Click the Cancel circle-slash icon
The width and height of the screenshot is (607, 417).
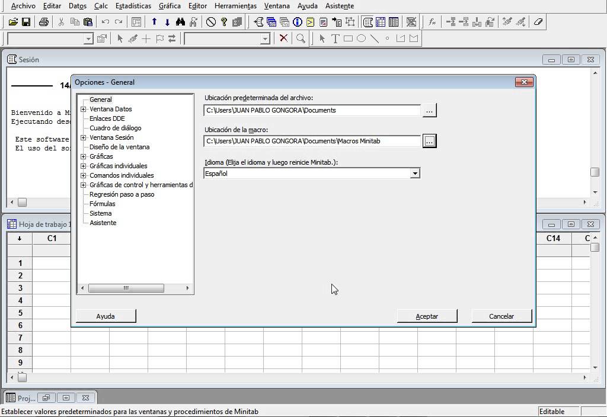(210, 22)
